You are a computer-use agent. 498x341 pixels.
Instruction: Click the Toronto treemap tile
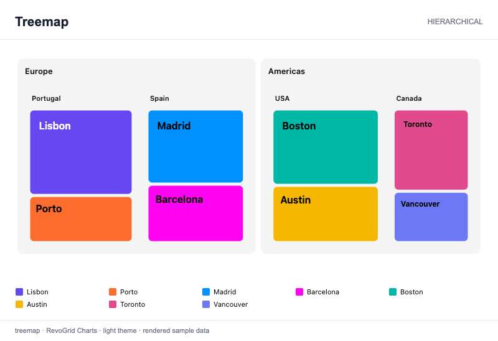pyautogui.click(x=431, y=150)
